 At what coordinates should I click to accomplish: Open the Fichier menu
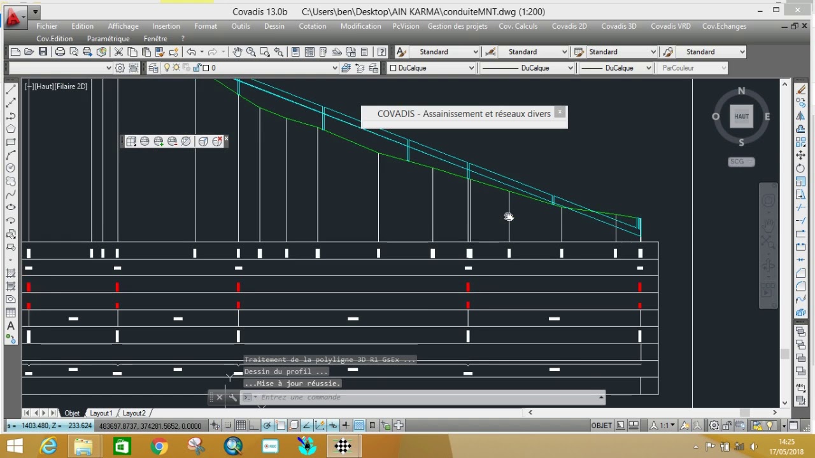(47, 26)
